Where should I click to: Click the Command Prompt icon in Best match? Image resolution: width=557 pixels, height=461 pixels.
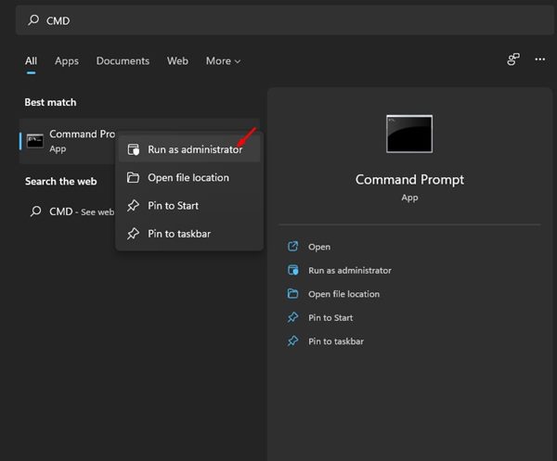coord(35,141)
